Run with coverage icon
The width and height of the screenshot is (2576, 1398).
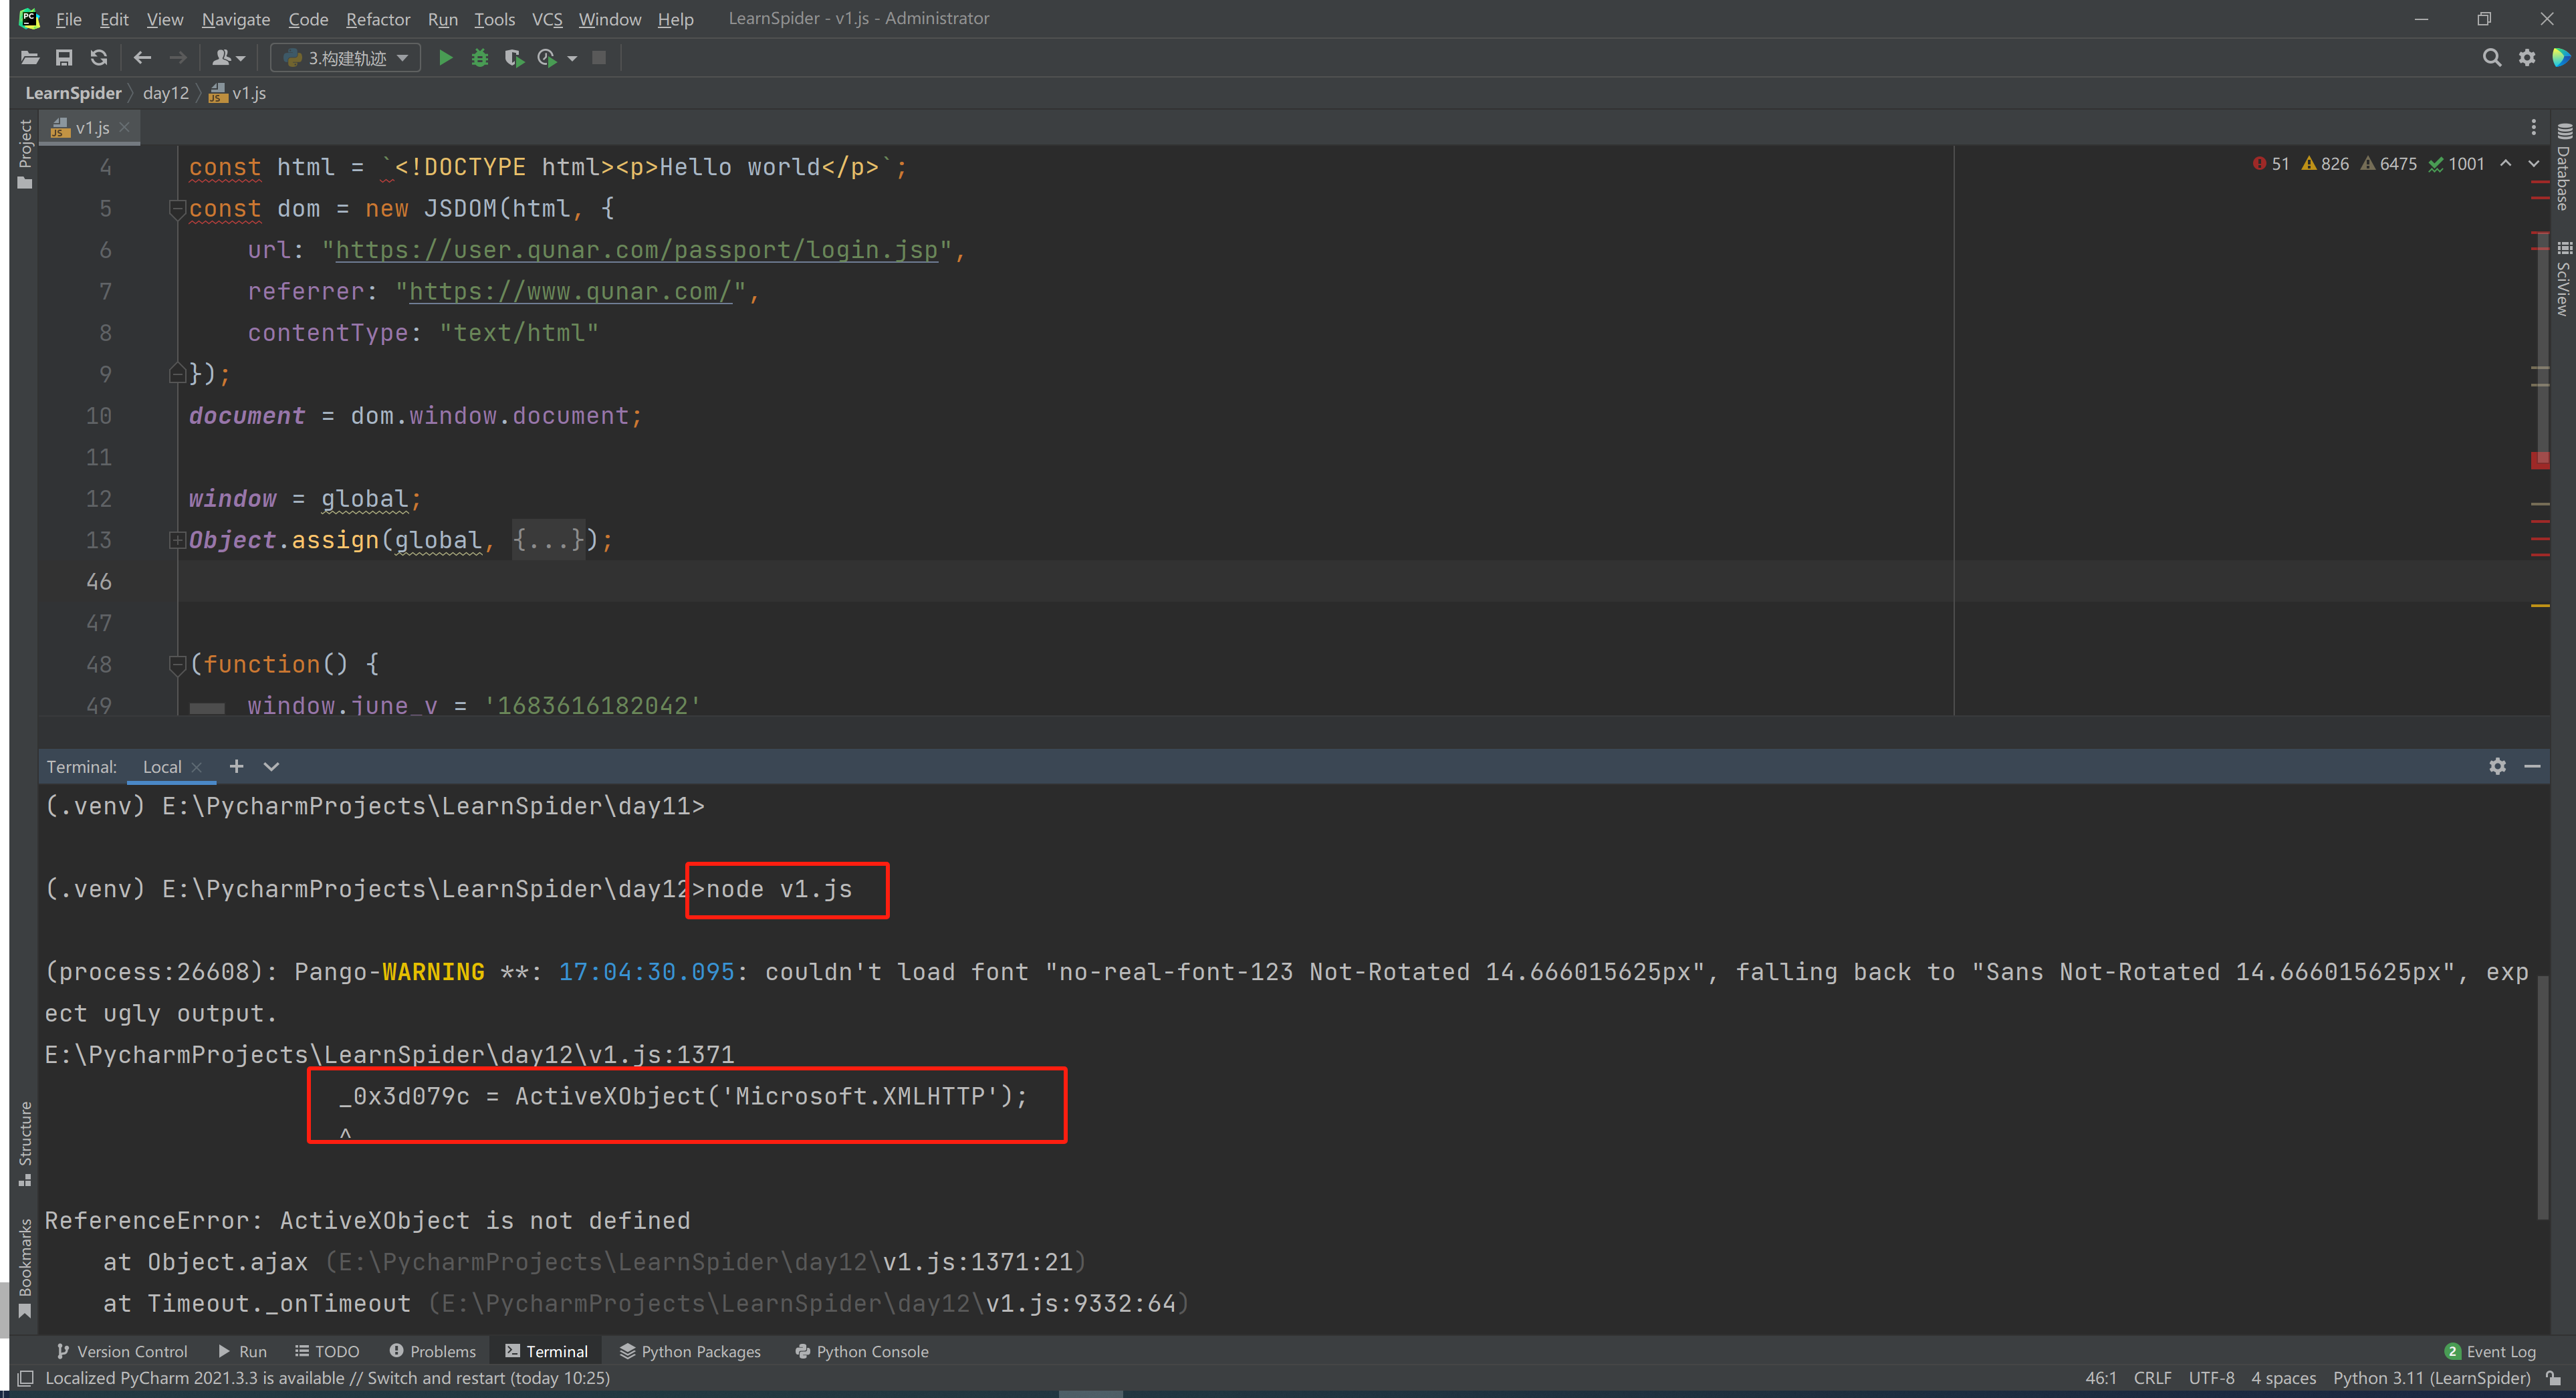pyautogui.click(x=514, y=58)
